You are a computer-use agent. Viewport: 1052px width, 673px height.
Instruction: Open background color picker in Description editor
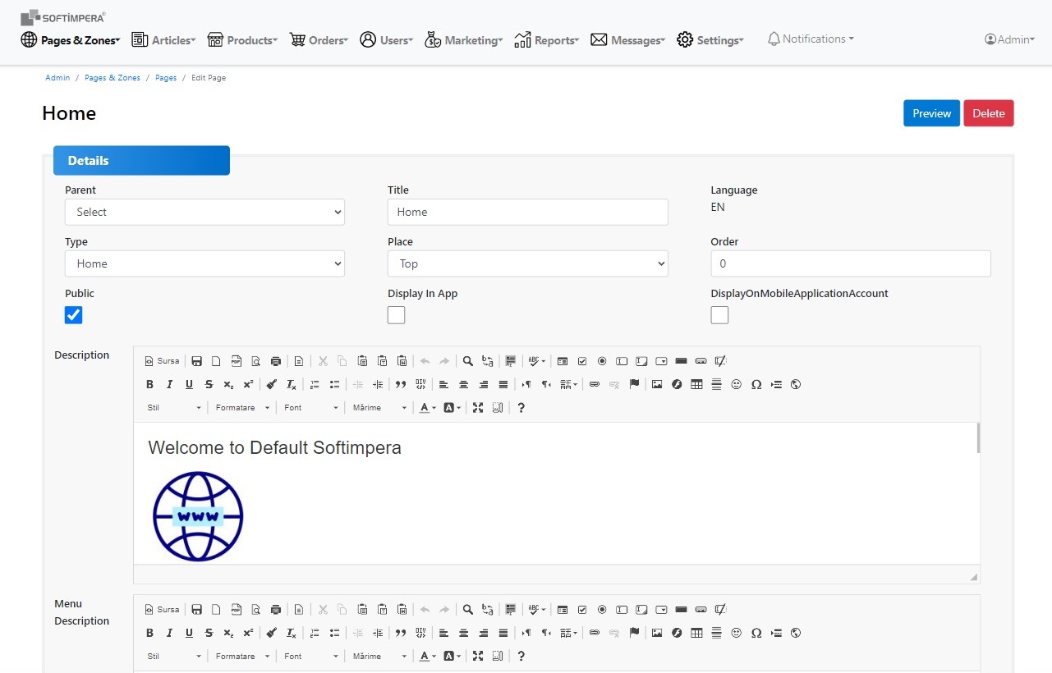pyautogui.click(x=452, y=408)
